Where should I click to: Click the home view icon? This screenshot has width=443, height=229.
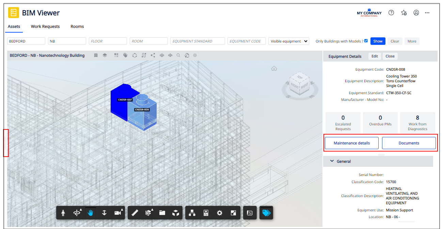pyautogui.click(x=274, y=69)
